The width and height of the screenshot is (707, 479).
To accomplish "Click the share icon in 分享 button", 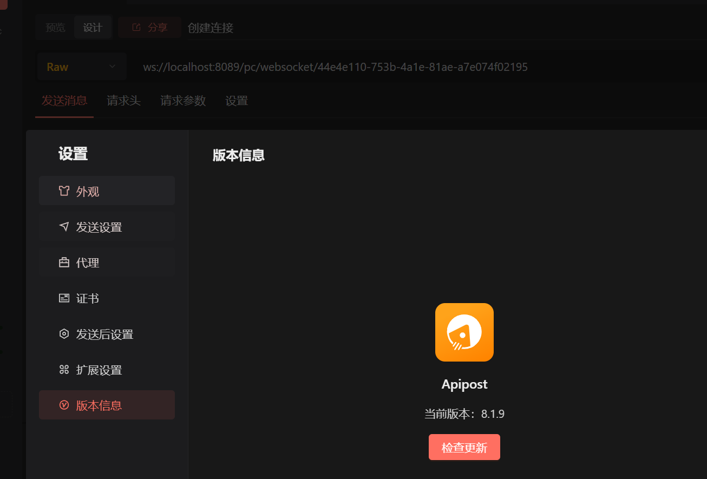I will point(136,27).
